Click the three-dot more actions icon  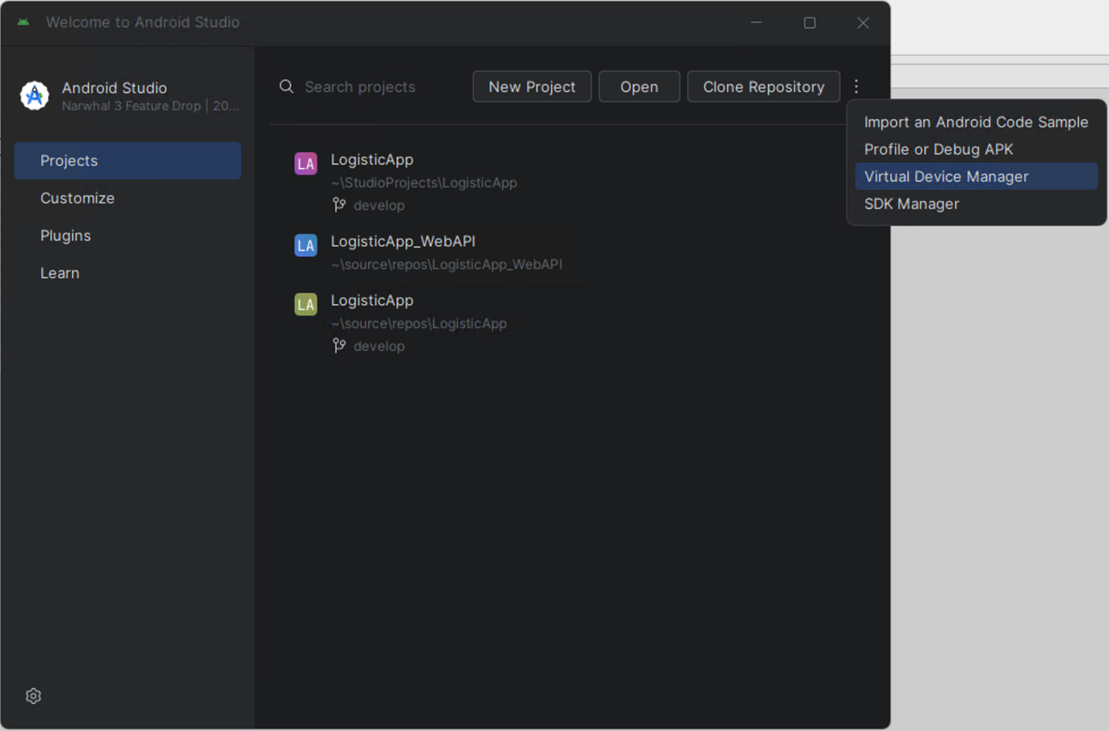(856, 87)
